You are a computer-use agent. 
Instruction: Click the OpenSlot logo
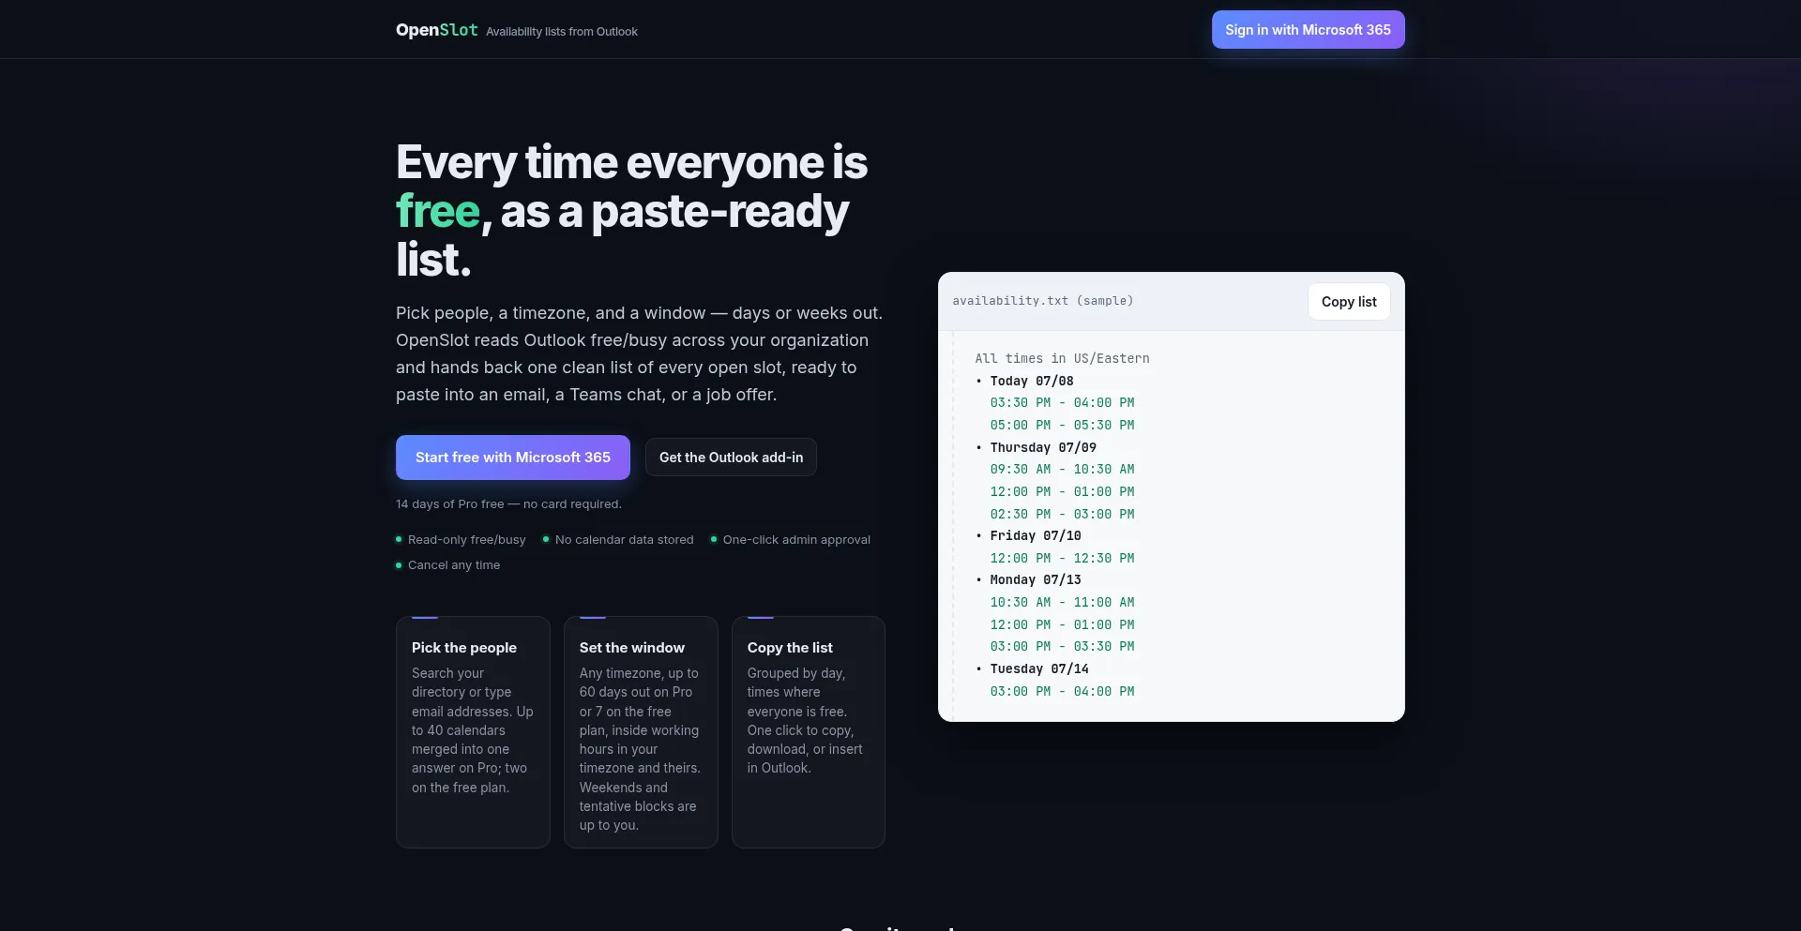pyautogui.click(x=436, y=30)
